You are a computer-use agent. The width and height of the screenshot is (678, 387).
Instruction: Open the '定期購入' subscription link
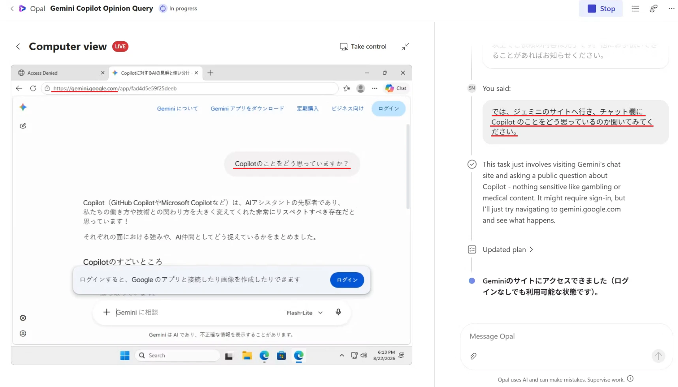click(308, 108)
